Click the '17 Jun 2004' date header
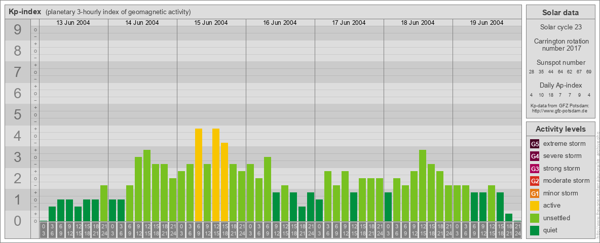This screenshot has height=243, width=600. pyautogui.click(x=349, y=23)
